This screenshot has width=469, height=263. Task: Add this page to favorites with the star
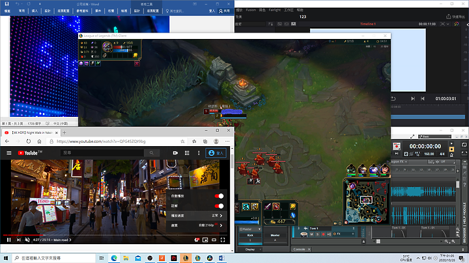click(182, 142)
